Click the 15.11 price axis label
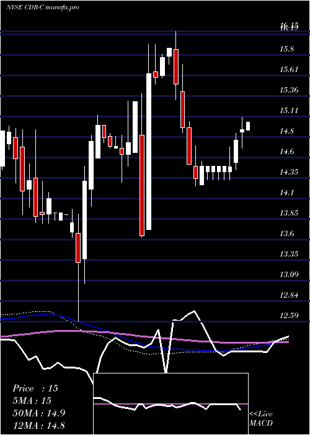Viewport: 310px width, 435px height. (289, 111)
